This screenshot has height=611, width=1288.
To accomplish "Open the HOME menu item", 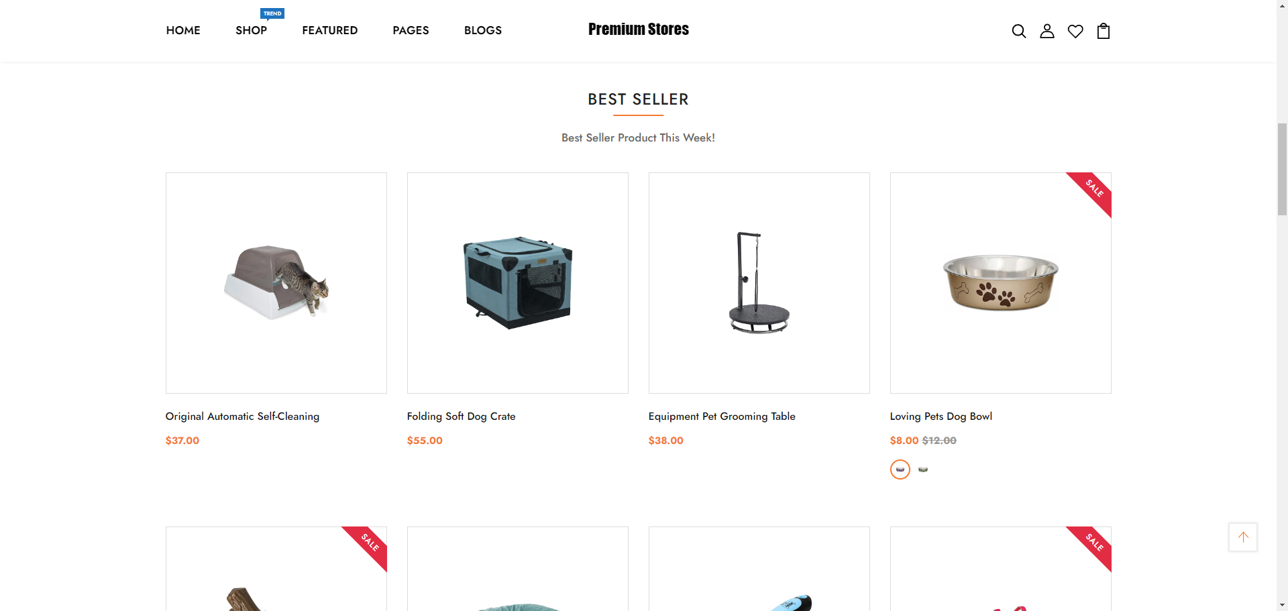I will tap(183, 31).
